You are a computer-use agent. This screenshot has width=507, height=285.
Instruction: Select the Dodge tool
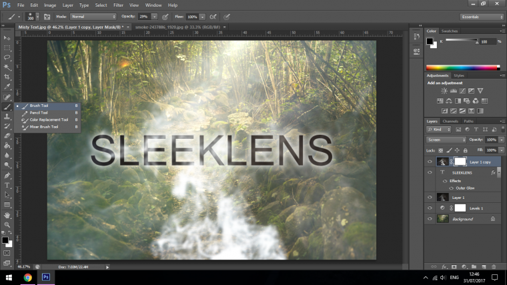click(7, 165)
